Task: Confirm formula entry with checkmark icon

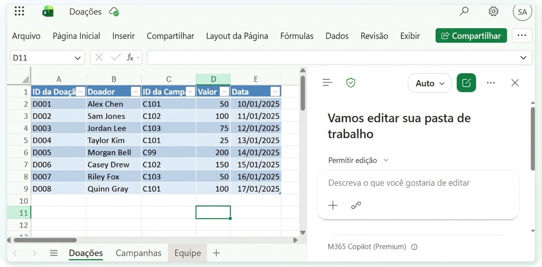Action: click(116, 57)
